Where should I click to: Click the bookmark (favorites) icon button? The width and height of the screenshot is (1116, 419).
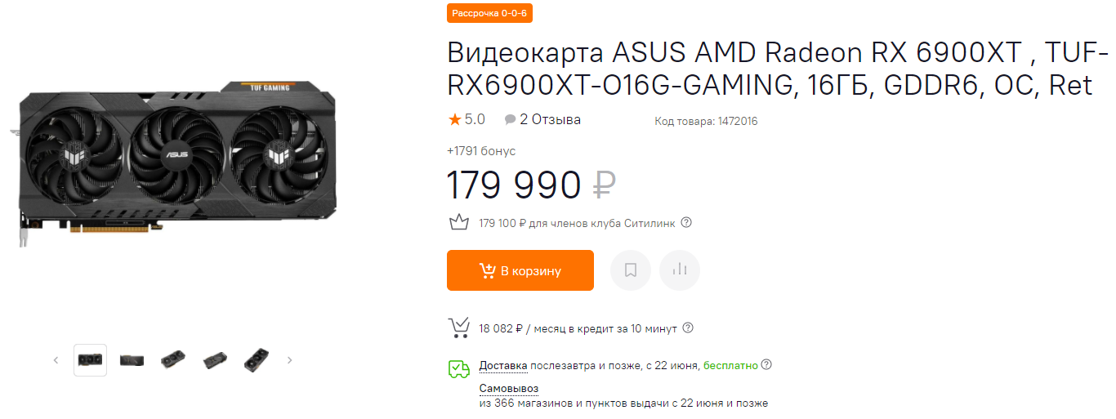click(631, 270)
